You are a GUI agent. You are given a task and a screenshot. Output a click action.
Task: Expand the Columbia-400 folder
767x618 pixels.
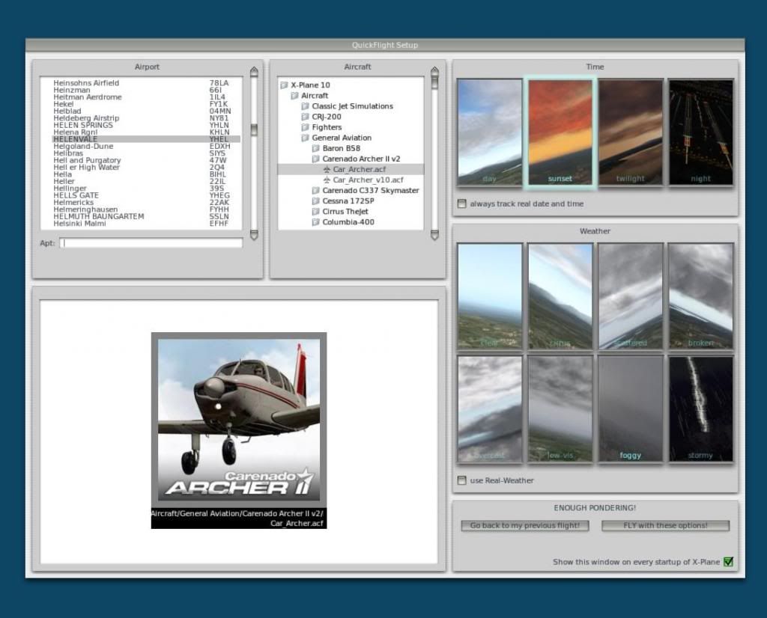click(x=316, y=221)
